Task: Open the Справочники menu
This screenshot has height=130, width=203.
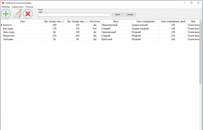Action: coord(17,7)
